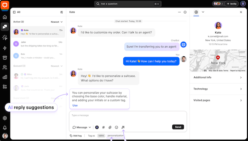This screenshot has height=141, width=248.
Task: Open the Chats sidebar icon
Action: click(5, 27)
